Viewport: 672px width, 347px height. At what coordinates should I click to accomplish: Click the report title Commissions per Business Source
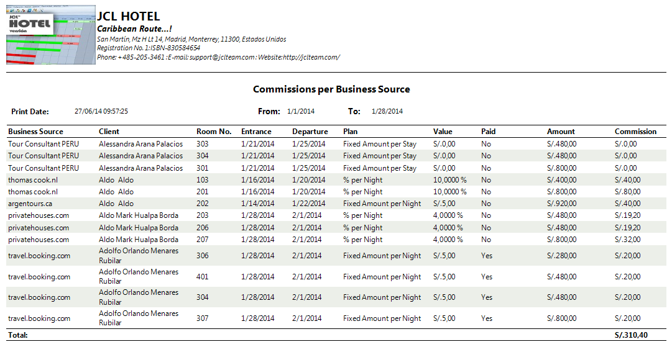pos(331,89)
